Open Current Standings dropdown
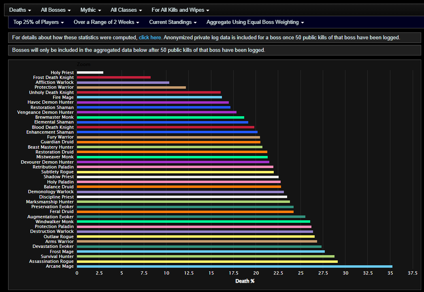424x292 pixels. click(x=173, y=22)
